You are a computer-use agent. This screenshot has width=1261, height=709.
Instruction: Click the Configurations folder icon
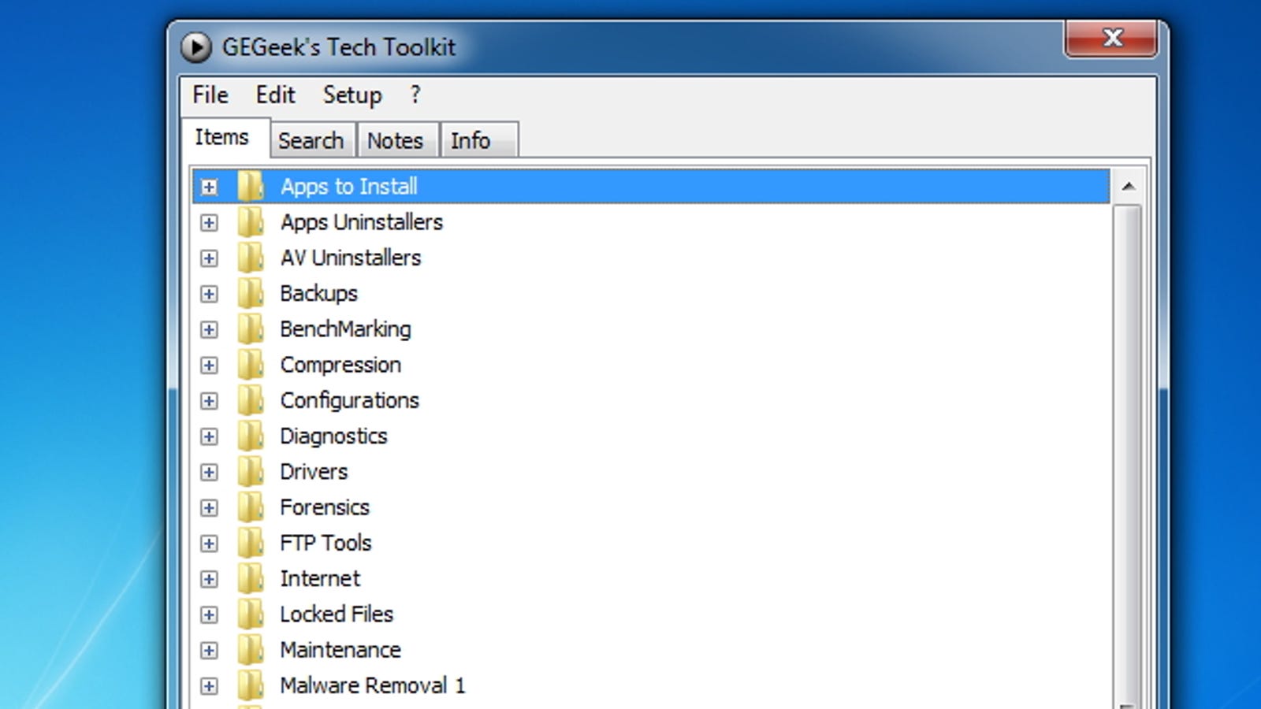pyautogui.click(x=251, y=400)
